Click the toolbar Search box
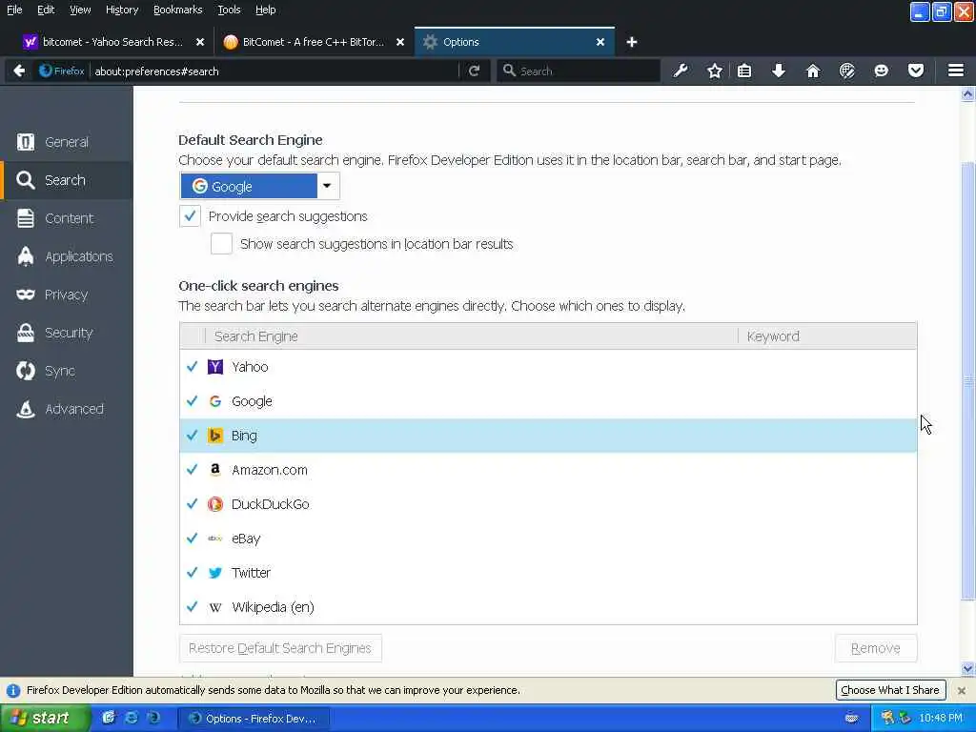The height and width of the screenshot is (732, 976). (x=579, y=71)
